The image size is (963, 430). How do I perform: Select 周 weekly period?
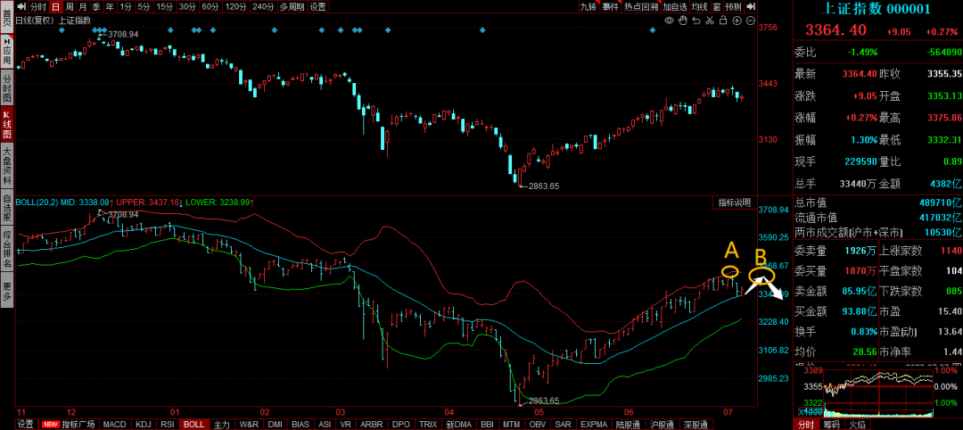pyautogui.click(x=70, y=7)
